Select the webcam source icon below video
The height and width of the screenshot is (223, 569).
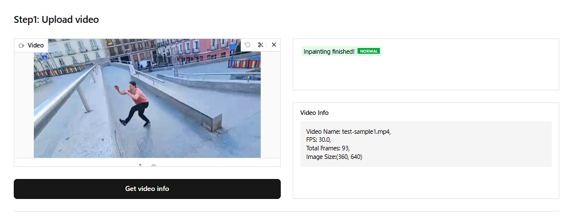154,165
